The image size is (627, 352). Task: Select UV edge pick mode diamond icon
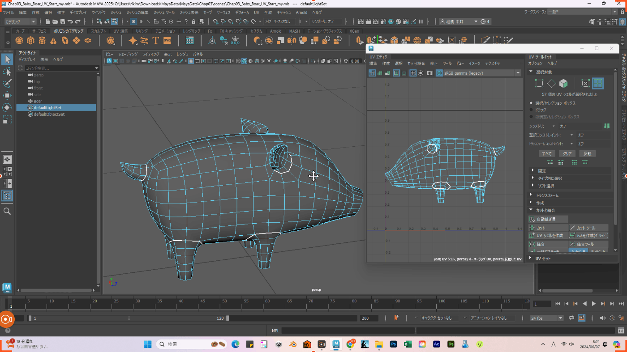click(551, 83)
